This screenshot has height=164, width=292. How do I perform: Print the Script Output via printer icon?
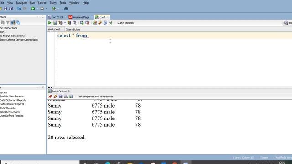(66, 97)
